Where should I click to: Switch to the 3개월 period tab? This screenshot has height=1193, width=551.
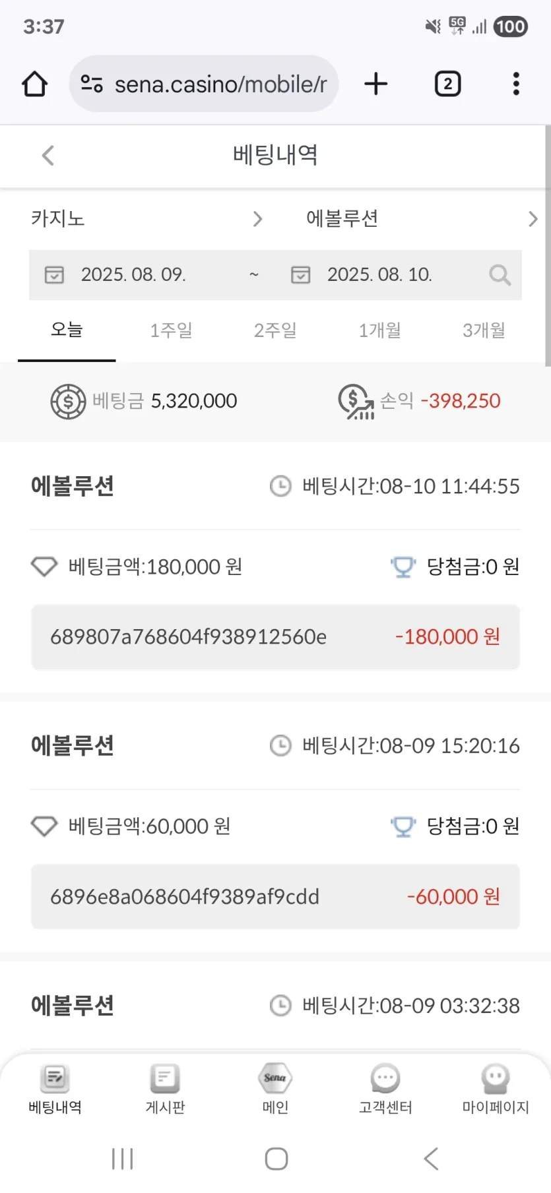click(x=484, y=330)
